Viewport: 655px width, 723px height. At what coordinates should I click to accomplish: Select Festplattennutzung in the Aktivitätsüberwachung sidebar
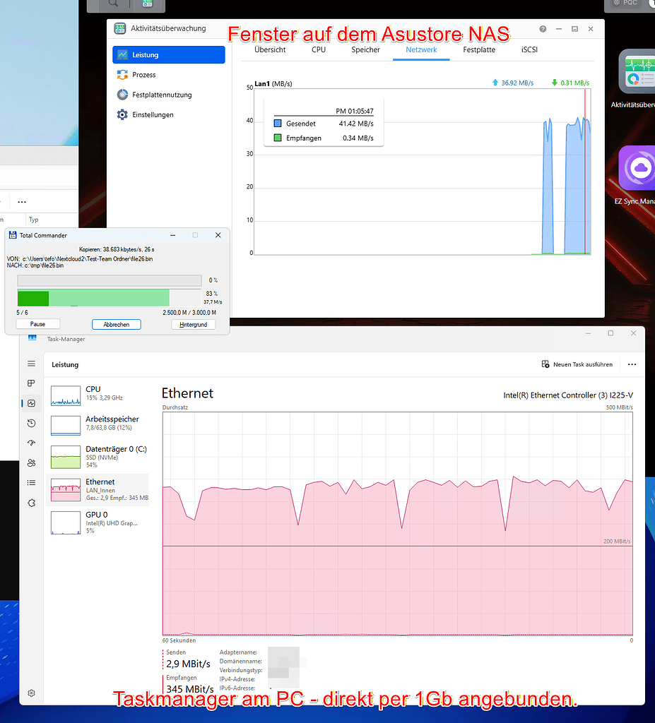tap(155, 94)
